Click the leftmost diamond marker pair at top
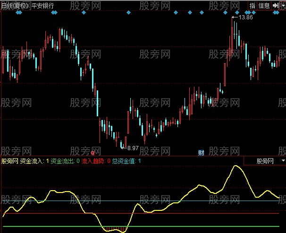286x233 pixels. coord(18,13)
